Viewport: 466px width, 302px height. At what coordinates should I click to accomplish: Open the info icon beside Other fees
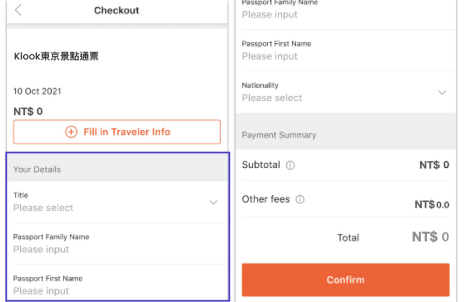tap(300, 200)
